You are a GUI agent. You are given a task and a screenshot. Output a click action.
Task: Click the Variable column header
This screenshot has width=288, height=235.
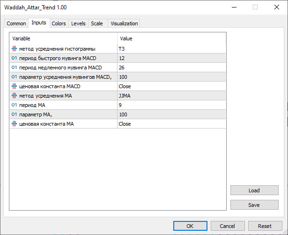[63, 38]
